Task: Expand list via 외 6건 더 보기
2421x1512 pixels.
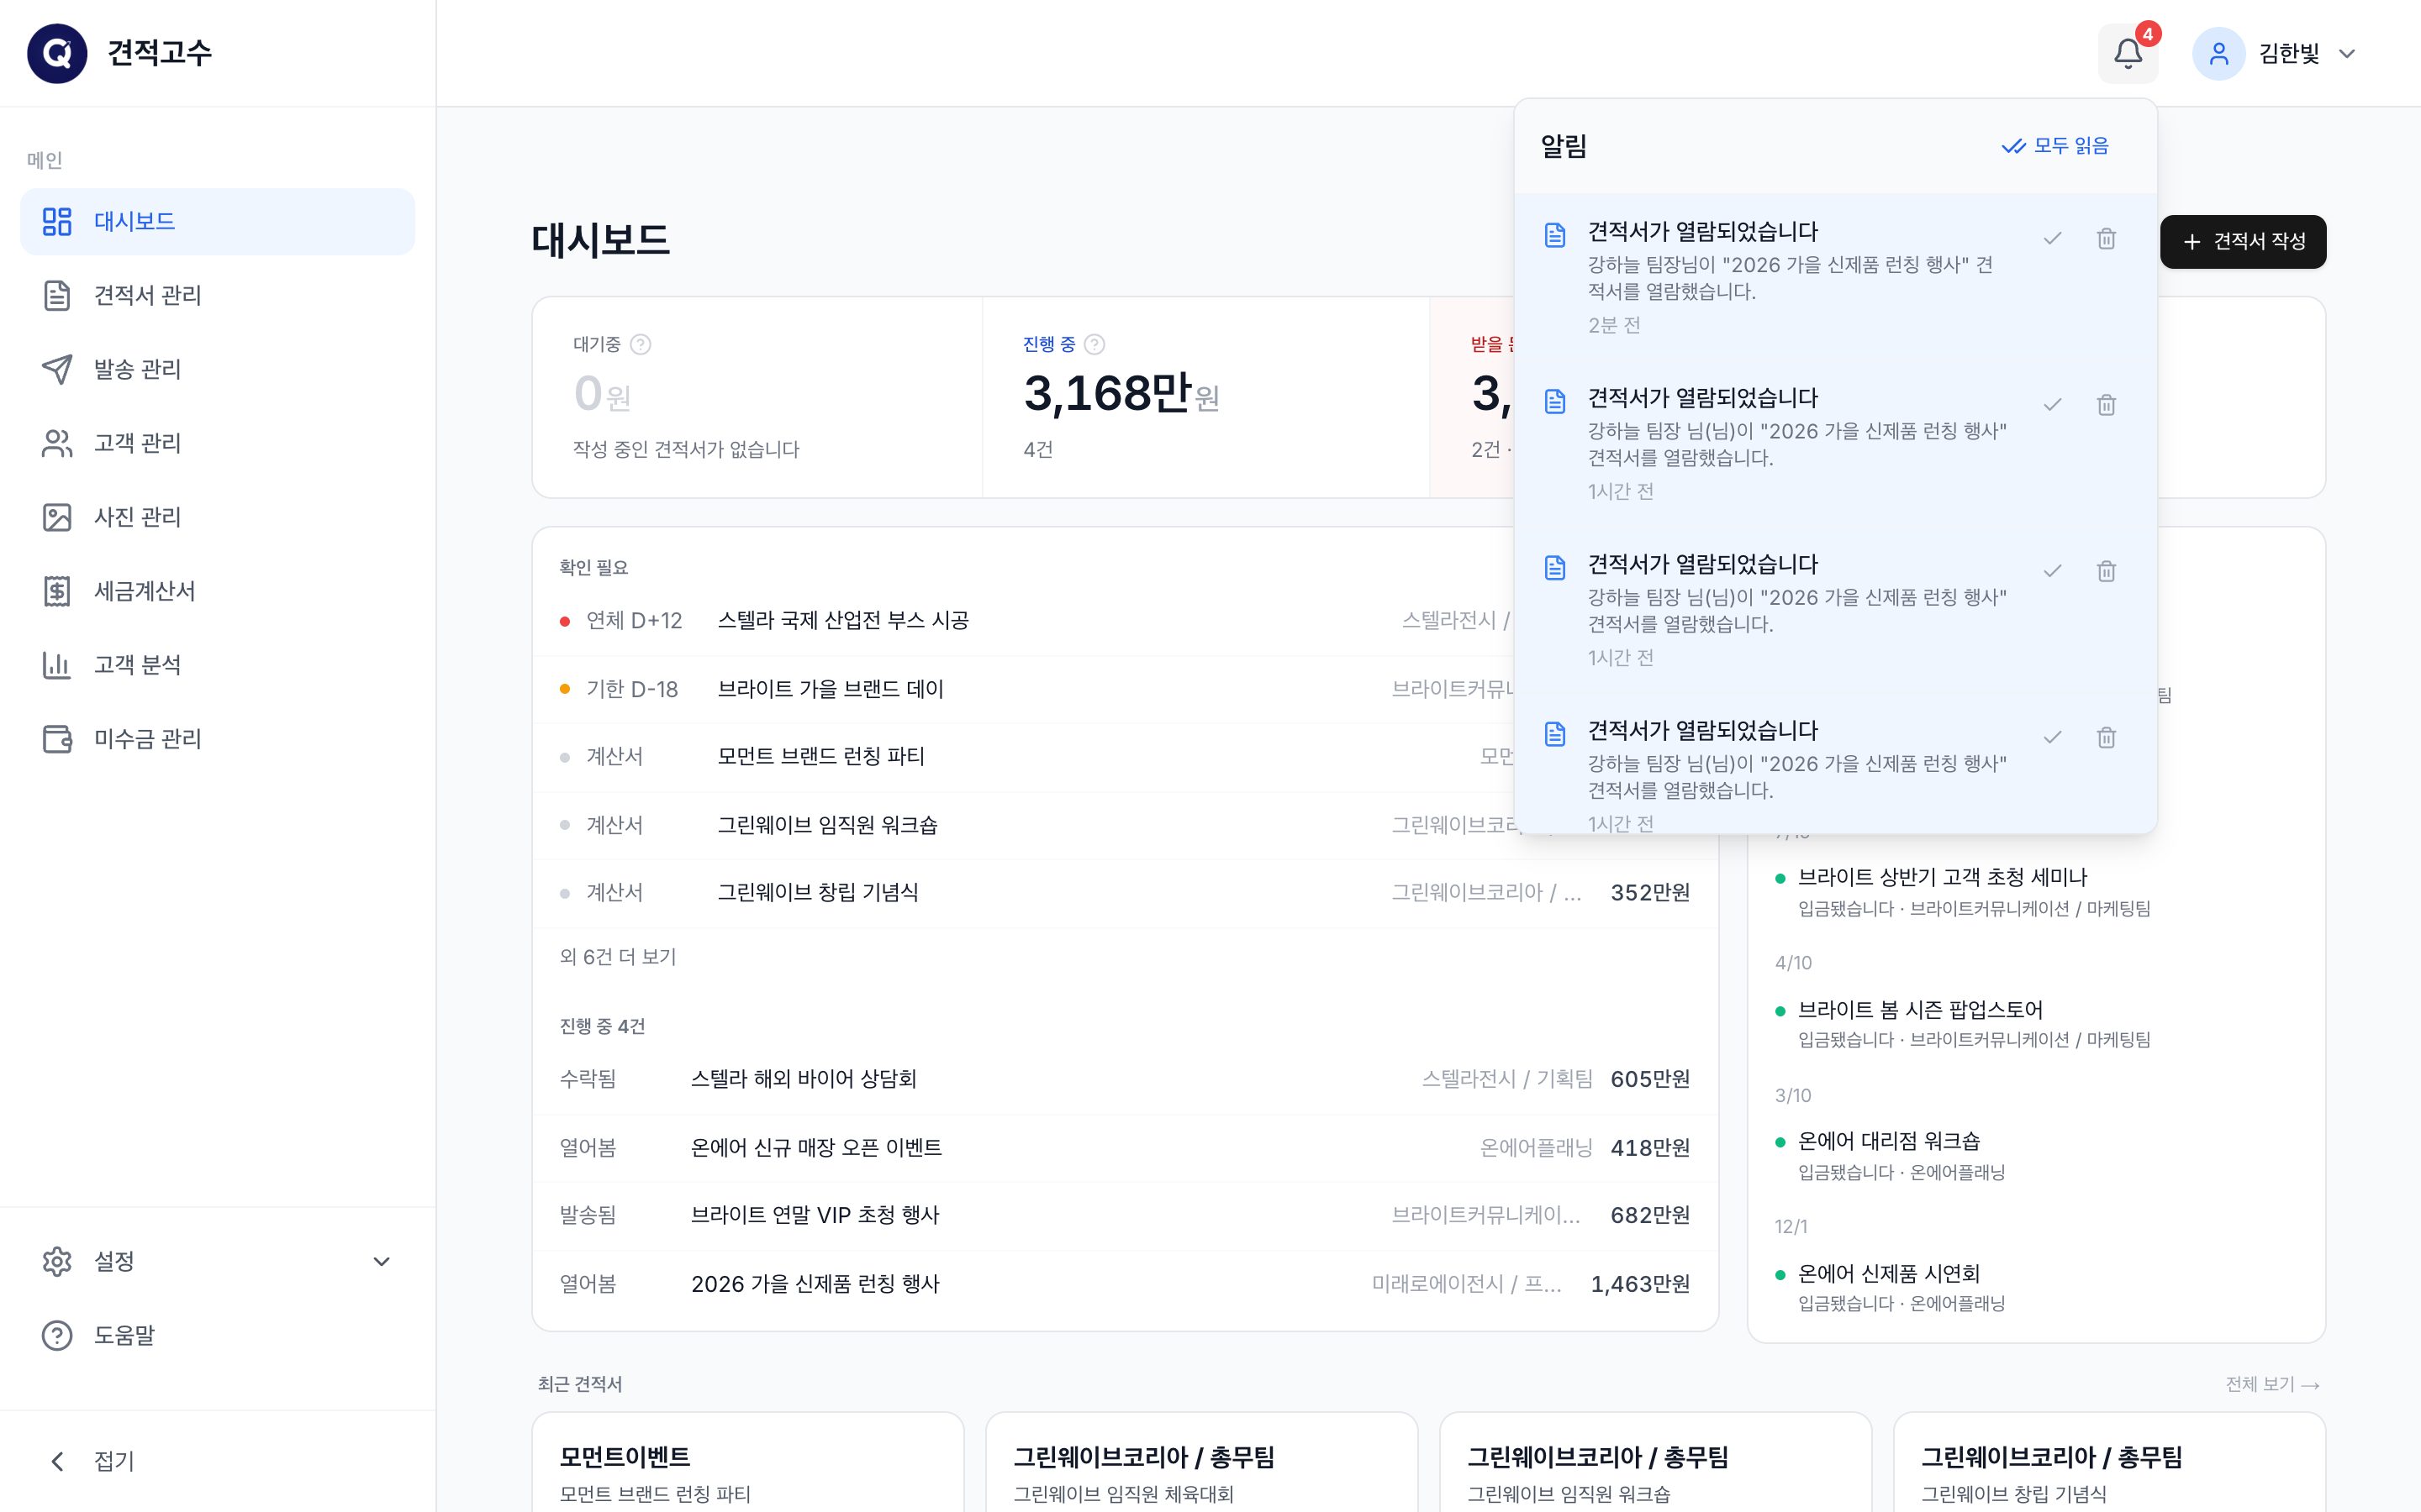Action: (617, 957)
